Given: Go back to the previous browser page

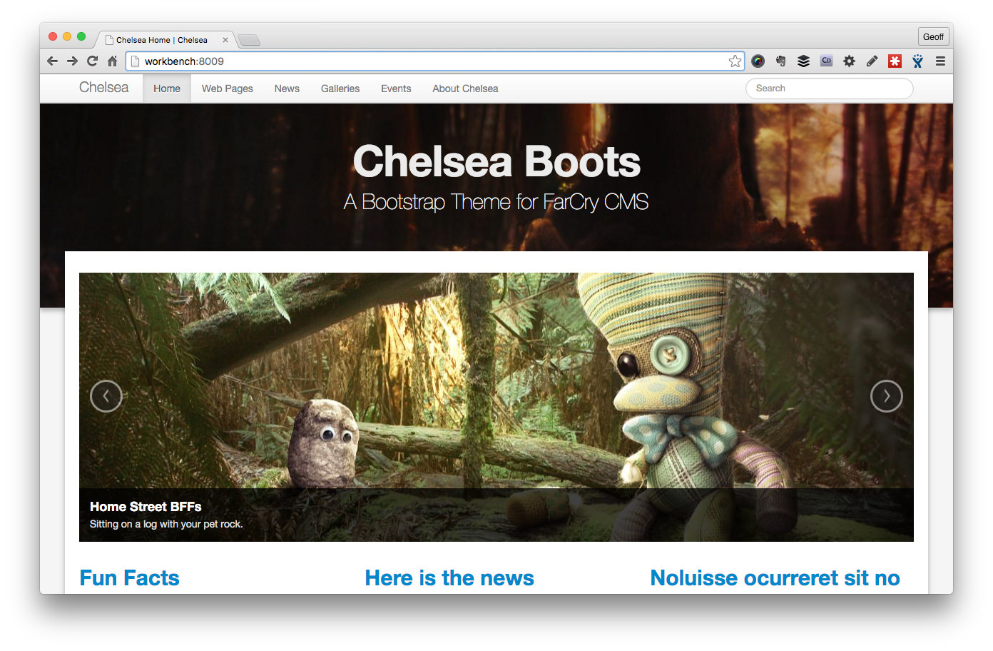Looking at the screenshot, I should pos(52,61).
